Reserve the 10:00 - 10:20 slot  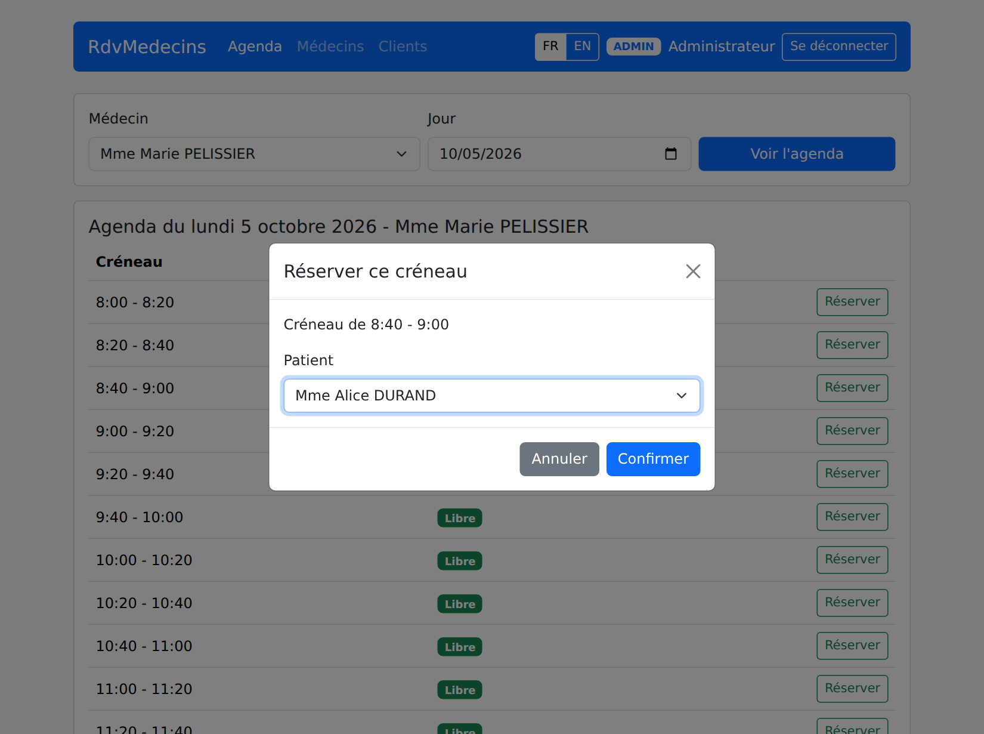click(x=852, y=560)
